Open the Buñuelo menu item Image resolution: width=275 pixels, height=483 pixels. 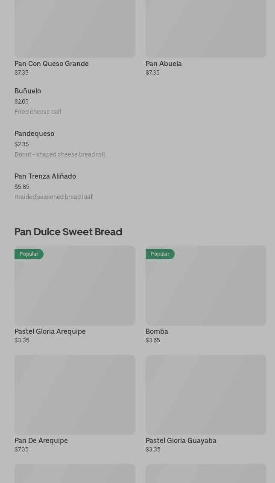28,91
